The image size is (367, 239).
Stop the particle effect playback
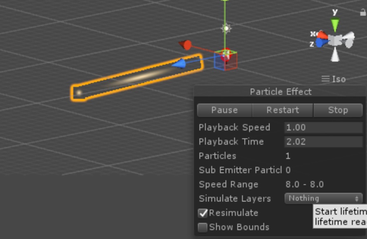coord(338,110)
